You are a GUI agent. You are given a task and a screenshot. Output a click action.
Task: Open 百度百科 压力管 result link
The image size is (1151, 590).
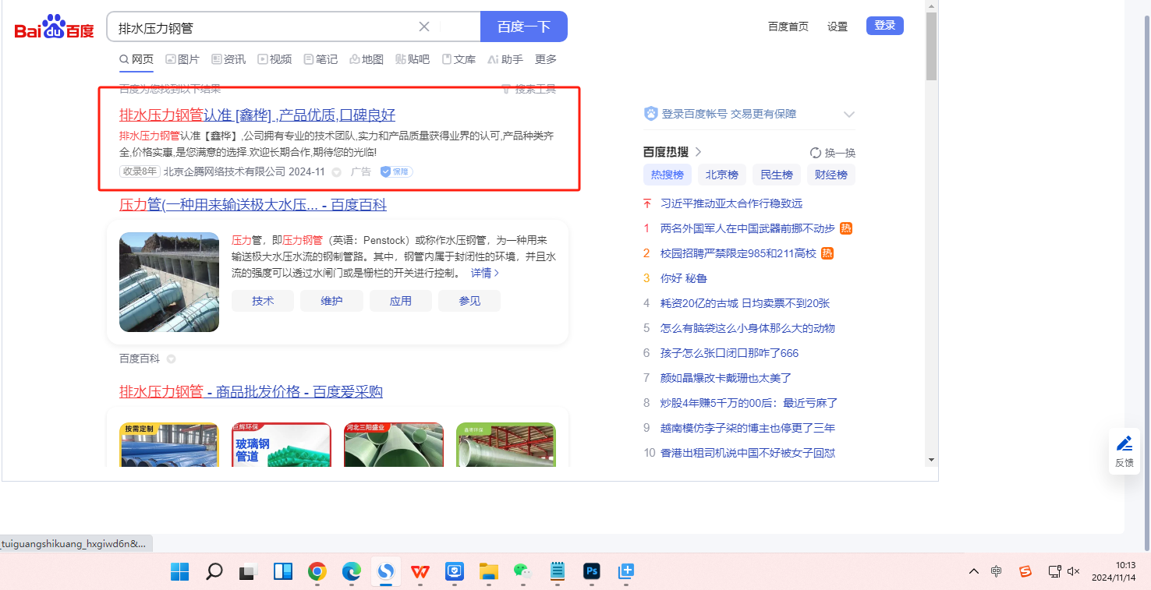coord(253,205)
